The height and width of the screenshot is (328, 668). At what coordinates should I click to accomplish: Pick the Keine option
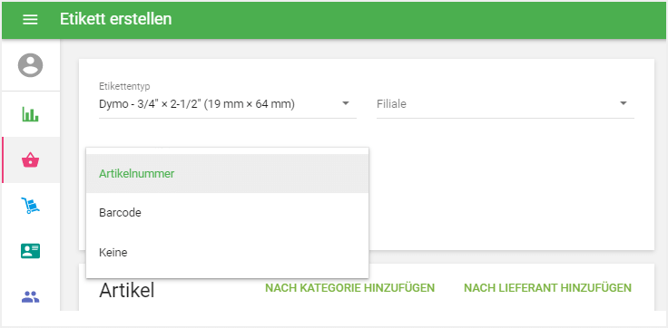(x=228, y=252)
